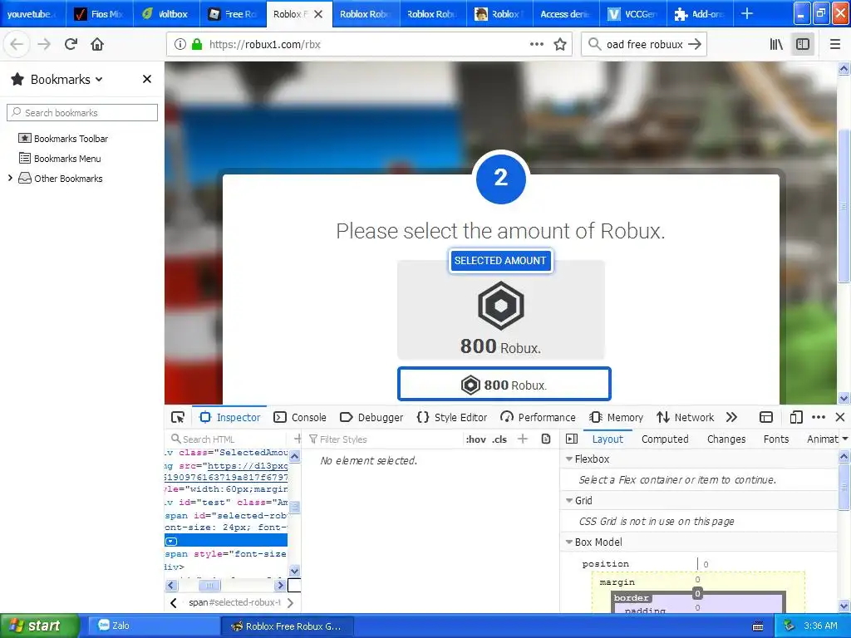Show site information icon in address bar
The height and width of the screenshot is (638, 851).
[x=180, y=44]
